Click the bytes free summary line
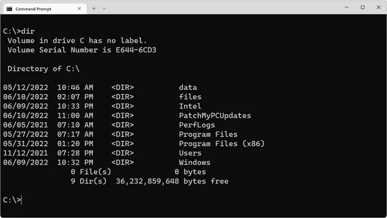Viewport: 387px width, 218px height. (x=149, y=181)
